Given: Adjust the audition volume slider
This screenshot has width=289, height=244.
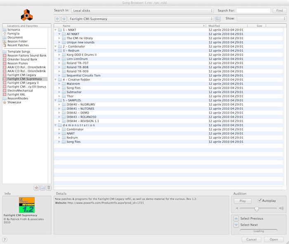Looking at the screenshot, I should (257, 208).
